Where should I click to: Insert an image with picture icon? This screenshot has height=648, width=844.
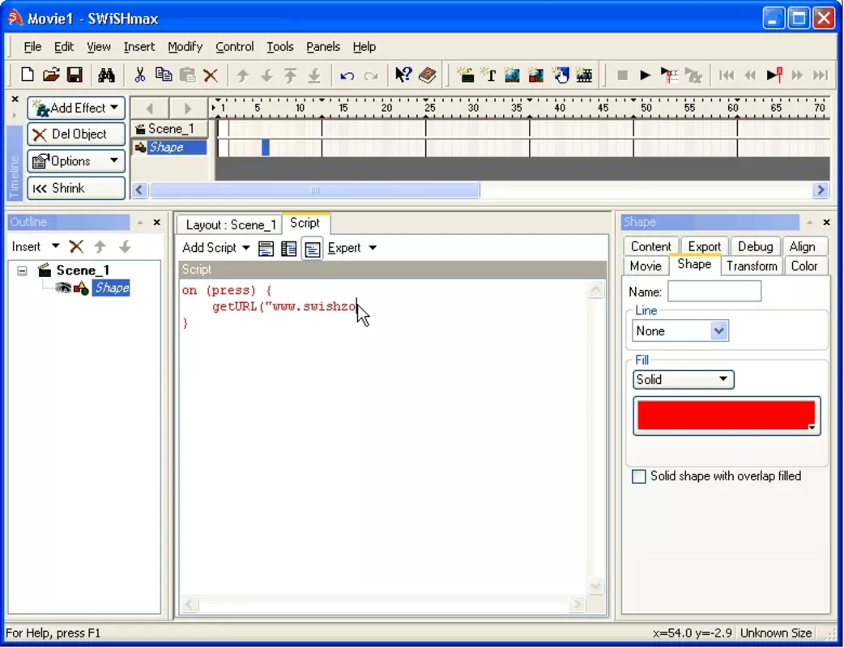coord(512,75)
